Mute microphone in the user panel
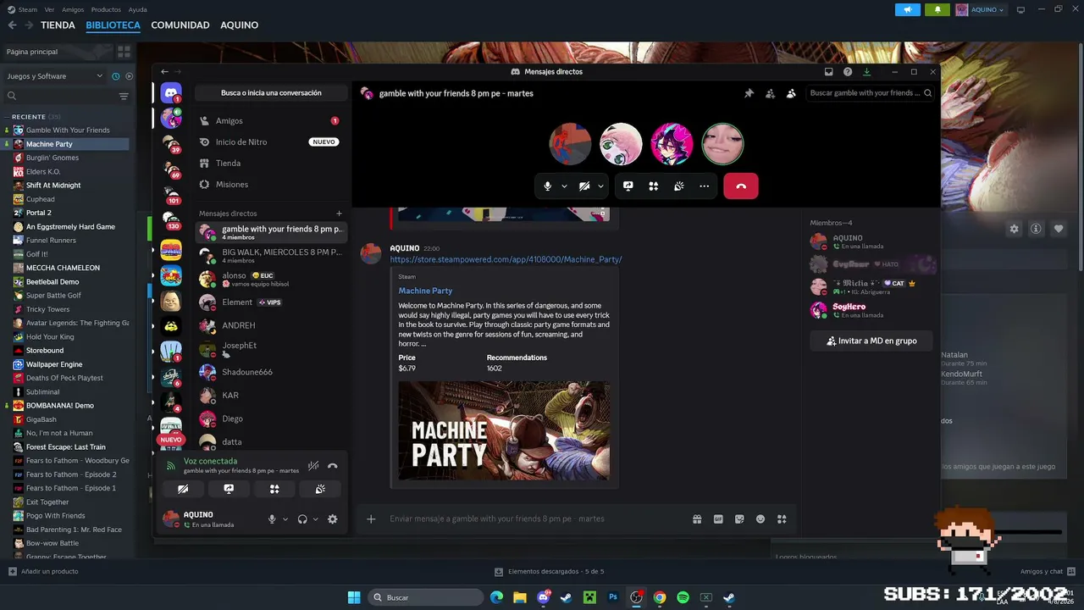The height and width of the screenshot is (610, 1084). pos(272,519)
